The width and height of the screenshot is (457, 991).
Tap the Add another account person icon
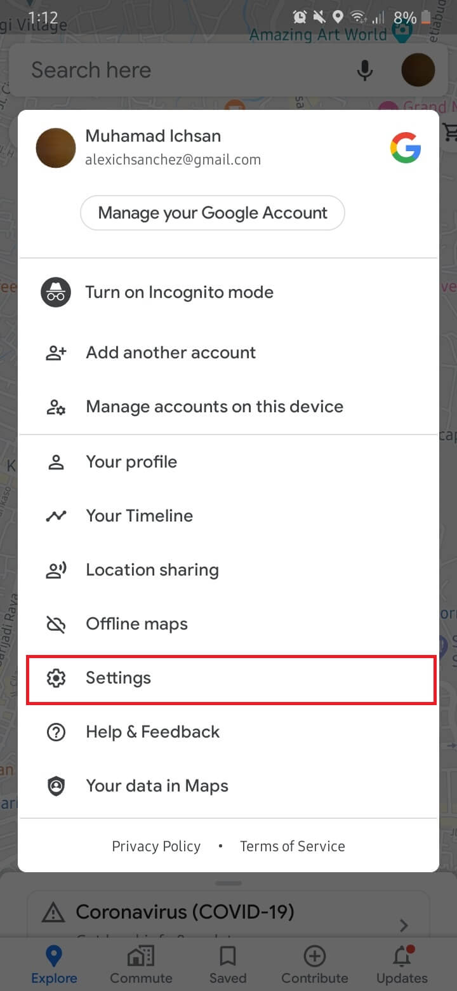(x=56, y=353)
